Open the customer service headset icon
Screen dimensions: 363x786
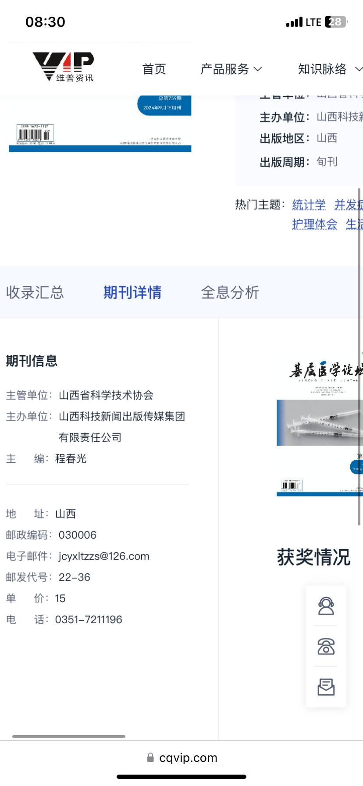click(x=326, y=606)
